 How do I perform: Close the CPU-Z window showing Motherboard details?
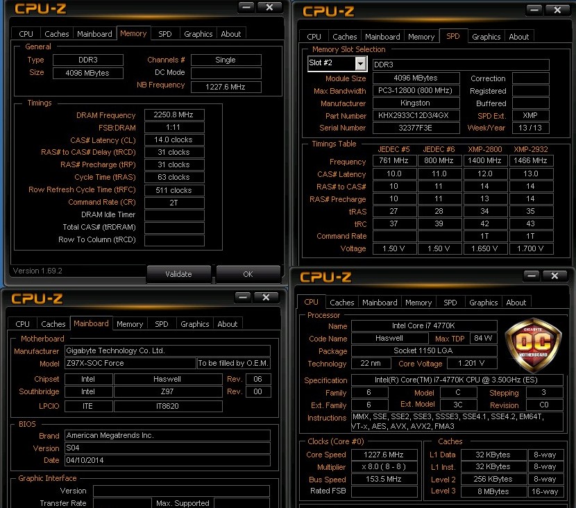click(266, 297)
